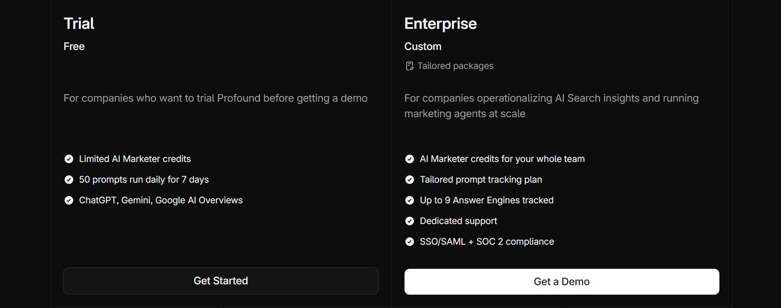781x308 pixels.
Task: Click Tailored prompt tracking plan text
Action: click(481, 180)
